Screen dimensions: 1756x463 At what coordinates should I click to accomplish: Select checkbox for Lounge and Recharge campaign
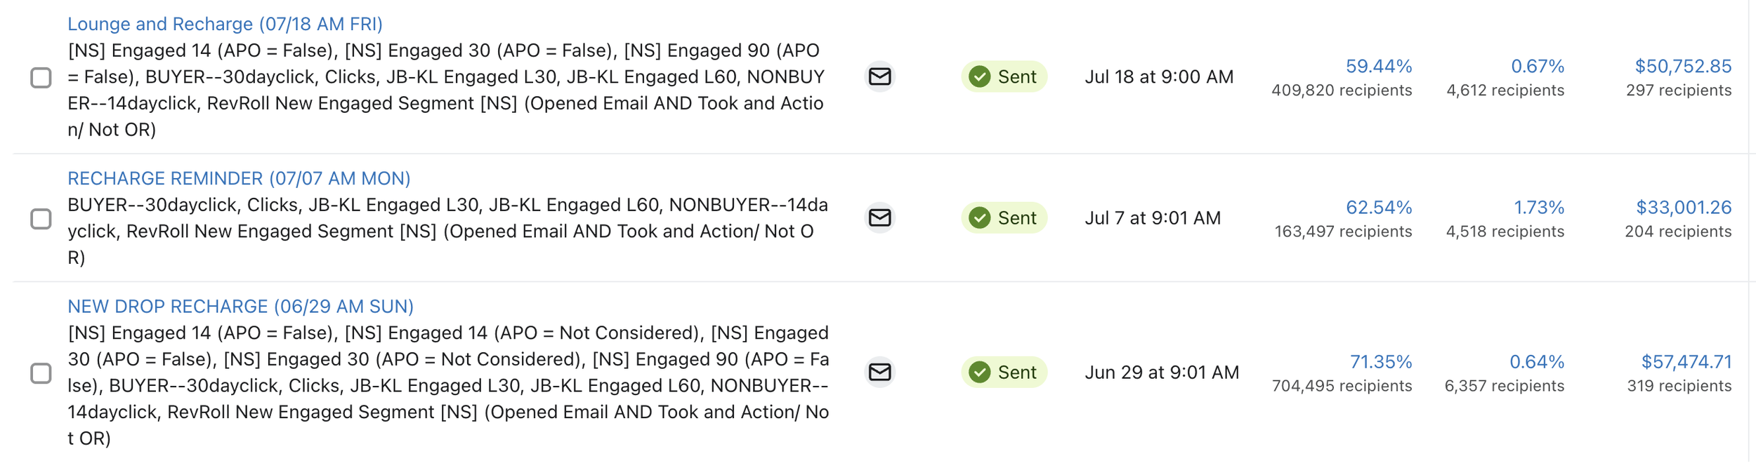tap(41, 77)
